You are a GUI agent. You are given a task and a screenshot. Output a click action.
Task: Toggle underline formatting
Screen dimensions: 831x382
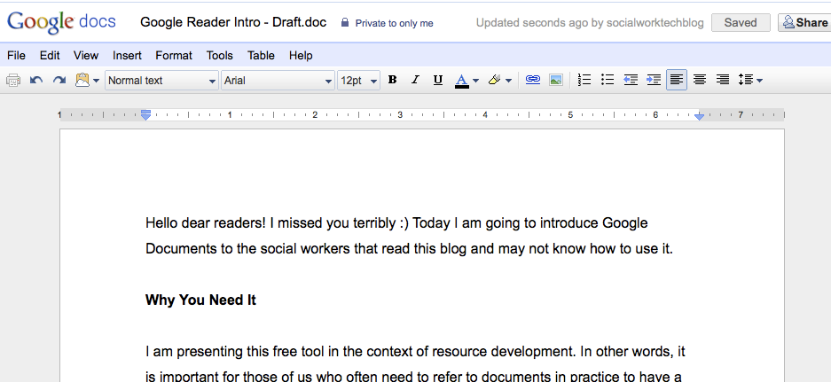tap(438, 80)
